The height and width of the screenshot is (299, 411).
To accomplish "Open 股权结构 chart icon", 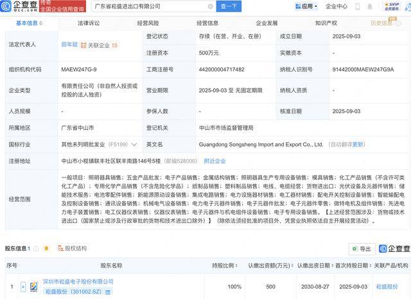I will pos(60,248).
